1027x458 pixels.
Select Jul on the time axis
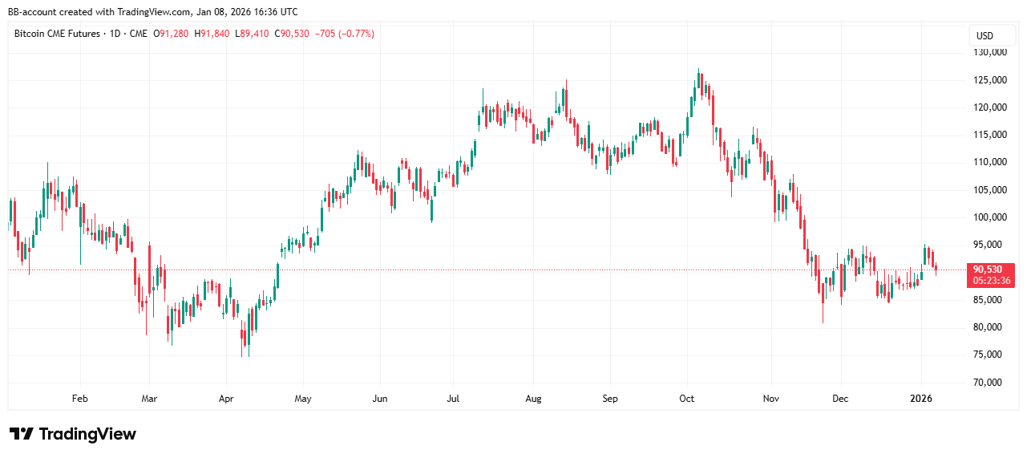(x=453, y=398)
